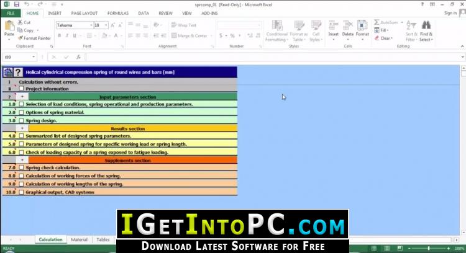The height and width of the screenshot is (253, 466).
Task: Click Merge & Center
Action: pos(190,35)
